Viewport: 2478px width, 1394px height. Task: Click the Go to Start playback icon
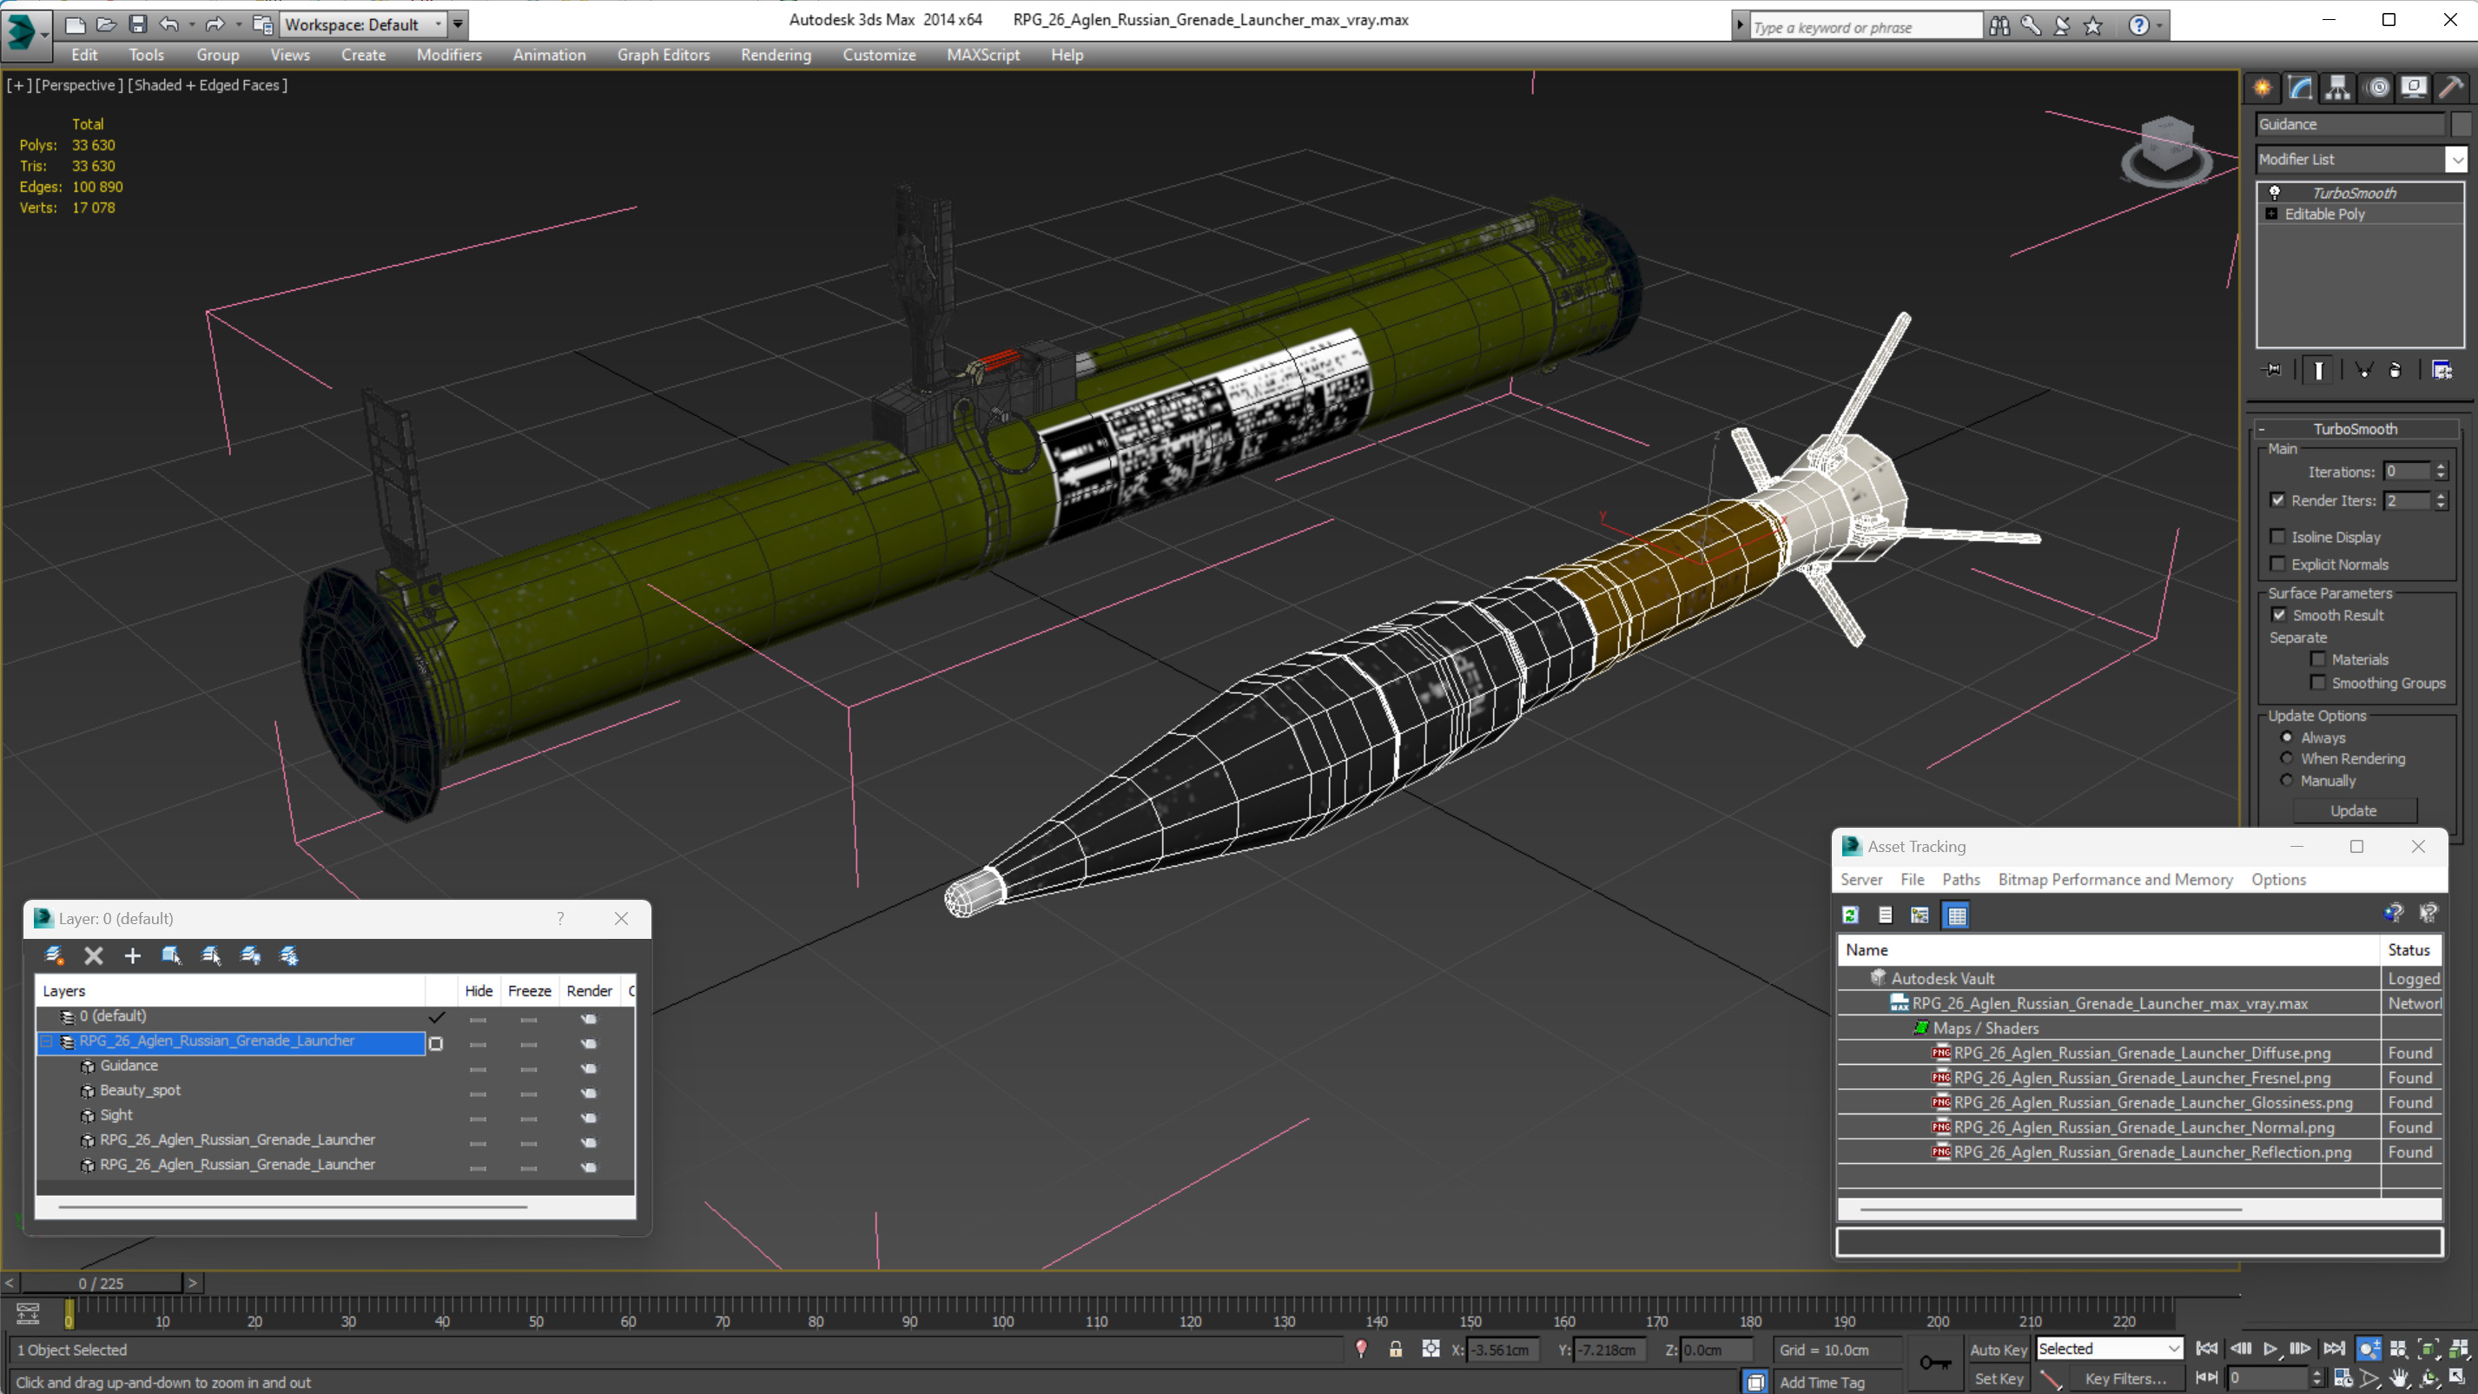coord(2207,1349)
